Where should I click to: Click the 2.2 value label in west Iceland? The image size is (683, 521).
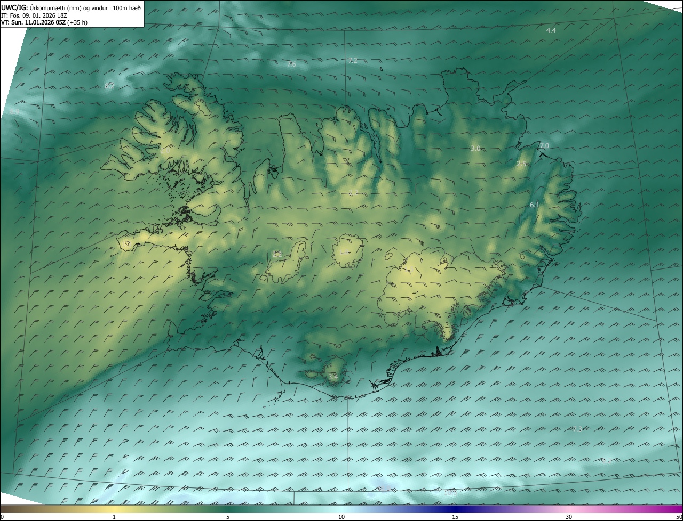point(277,254)
